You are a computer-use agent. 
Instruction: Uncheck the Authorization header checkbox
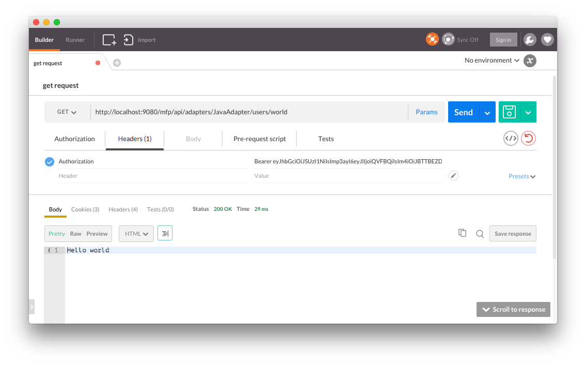50,162
